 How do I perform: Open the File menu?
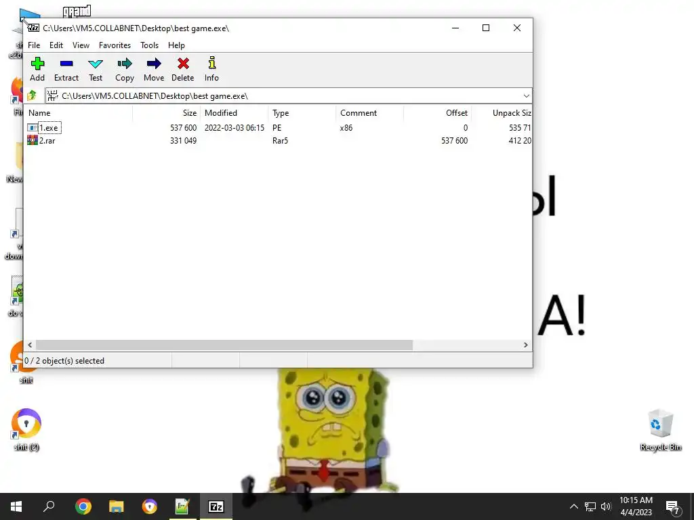(34, 45)
